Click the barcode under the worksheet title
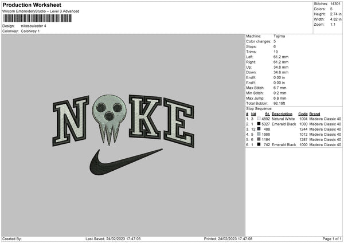The image size is (344, 243). [x=37, y=18]
